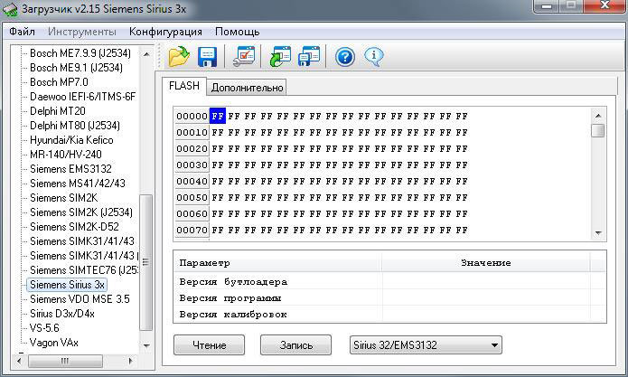Show the about info bubble icon
Image resolution: width=628 pixels, height=377 pixels.
[373, 57]
